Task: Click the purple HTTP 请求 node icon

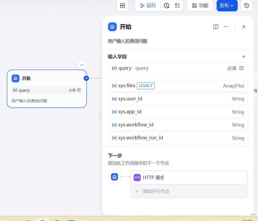Action: coord(137,177)
